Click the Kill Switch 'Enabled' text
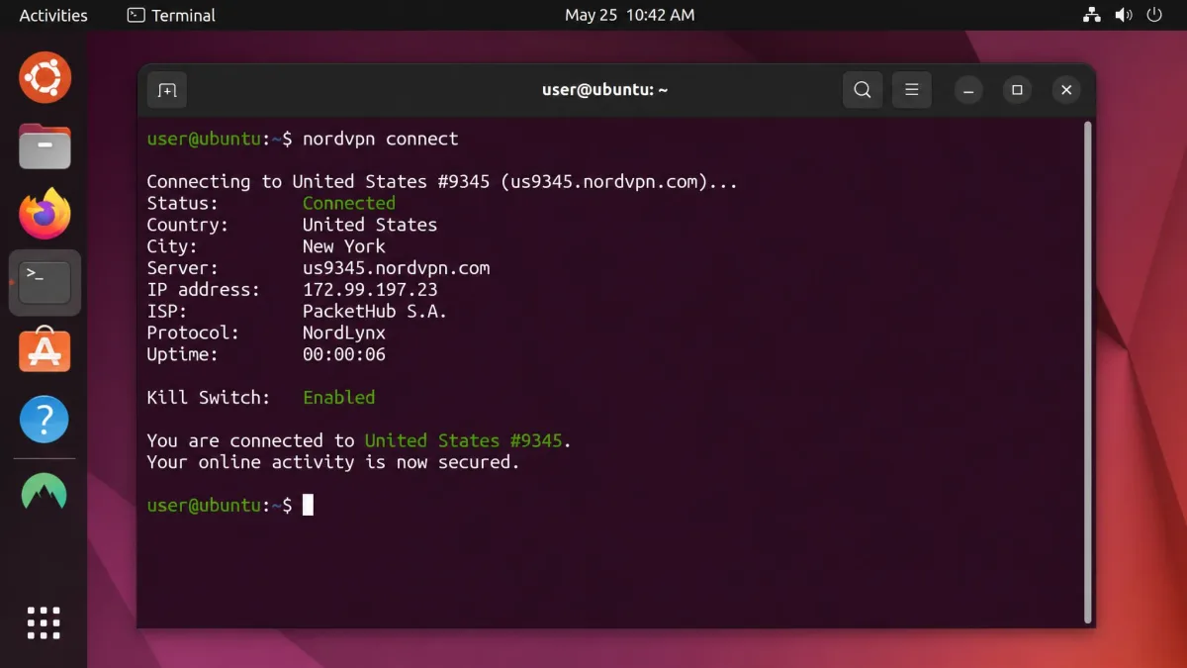 339,398
